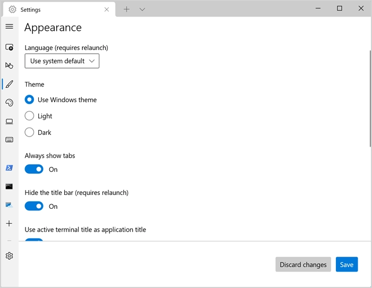This screenshot has width=372, height=288.
Task: Turn off Always show tabs toggle
Action: point(34,170)
